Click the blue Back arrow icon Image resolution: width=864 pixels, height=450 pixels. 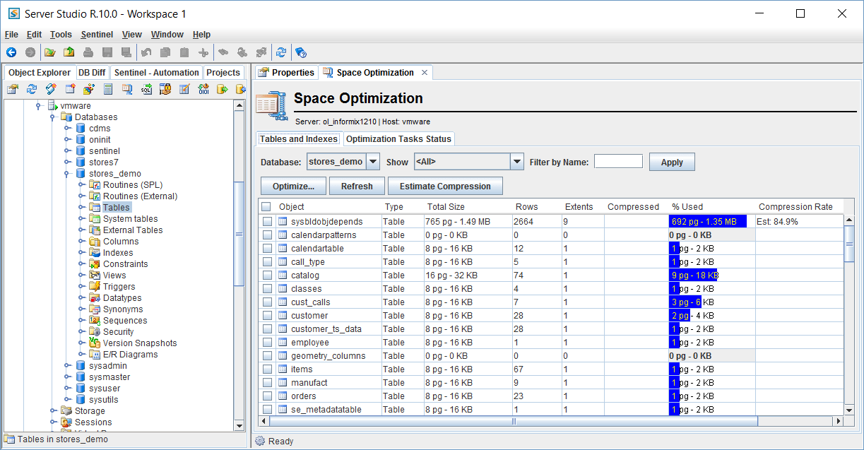[x=11, y=52]
